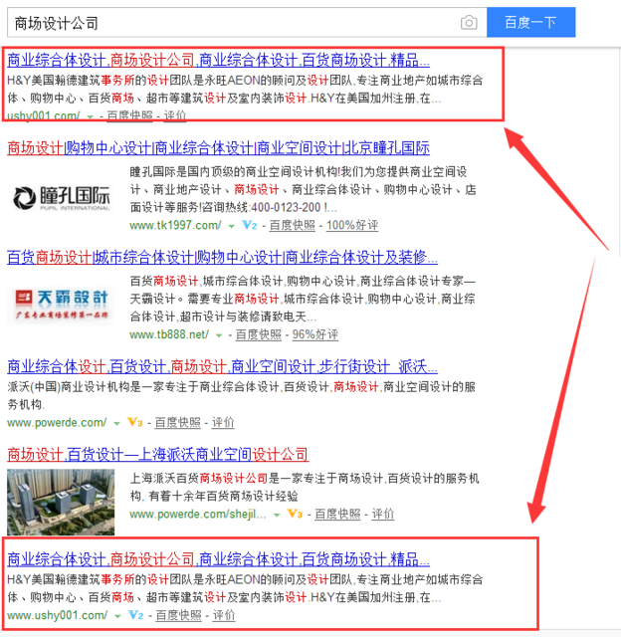Click the V2 badge next to www.ushy001.com
Screen dimensions: 621x637
136,616
